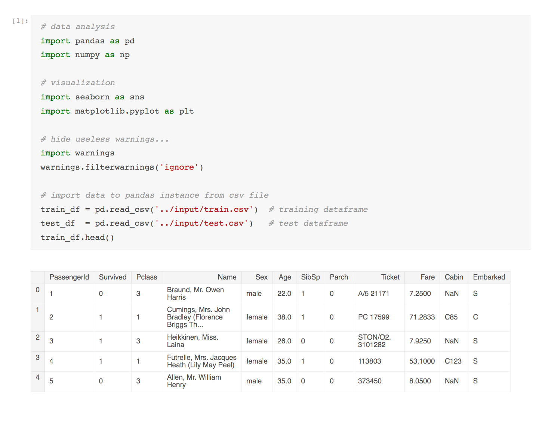This screenshot has height=426, width=539.
Task: Click the 'import matplotlib.pyplot as plt' line
Action: [117, 111]
